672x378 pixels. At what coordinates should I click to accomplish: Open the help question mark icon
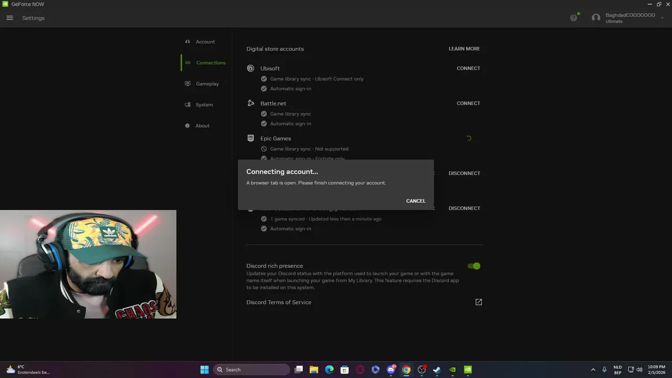pos(573,18)
